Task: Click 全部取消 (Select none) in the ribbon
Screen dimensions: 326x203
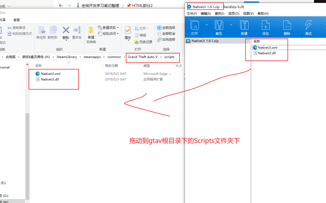Action: [166, 33]
